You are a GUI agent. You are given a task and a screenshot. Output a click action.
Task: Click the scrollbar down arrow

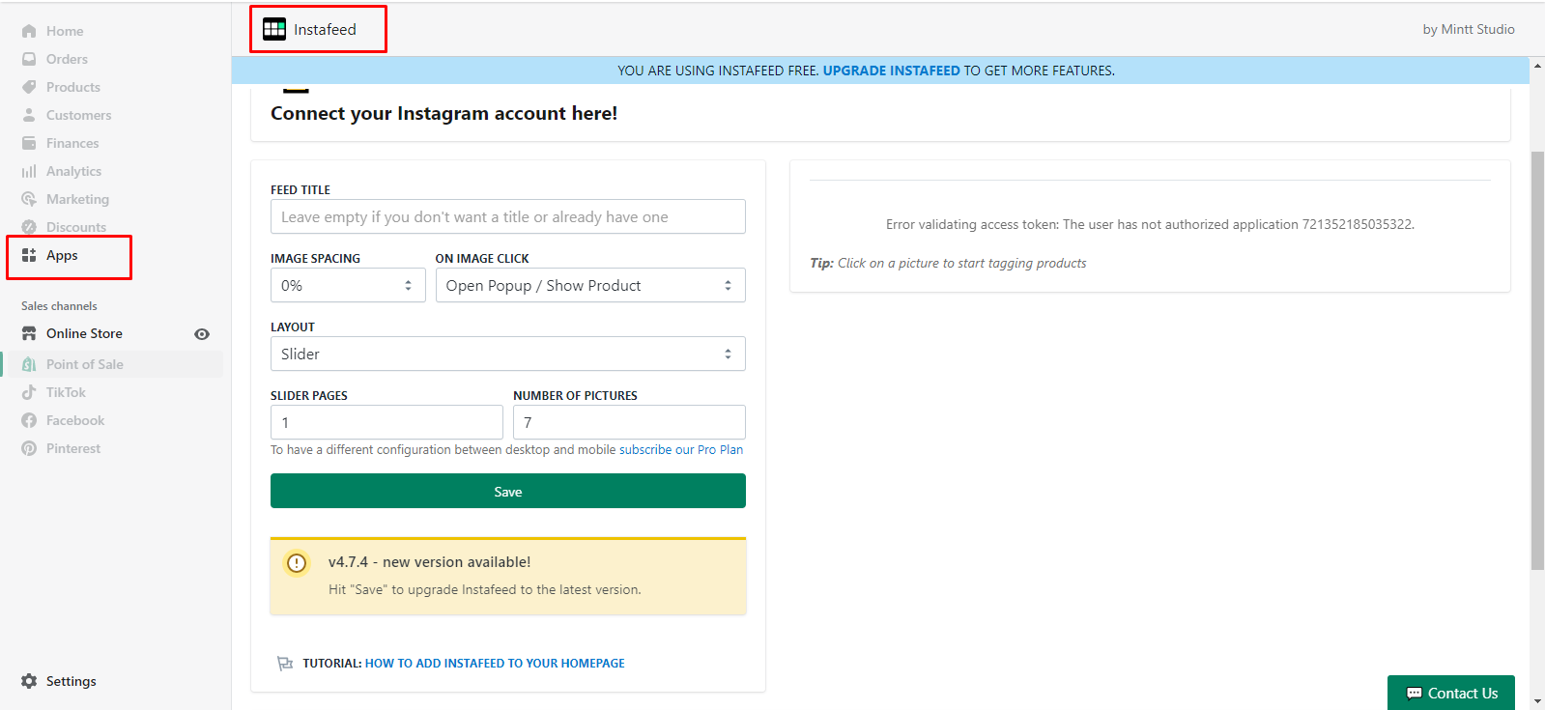click(x=1537, y=702)
